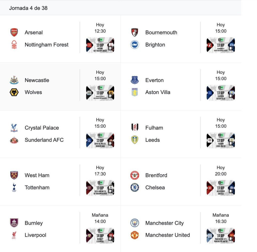257x252 pixels.
Task: Open the Manchester City vs United match thumbnail
Action: [x=221, y=235]
